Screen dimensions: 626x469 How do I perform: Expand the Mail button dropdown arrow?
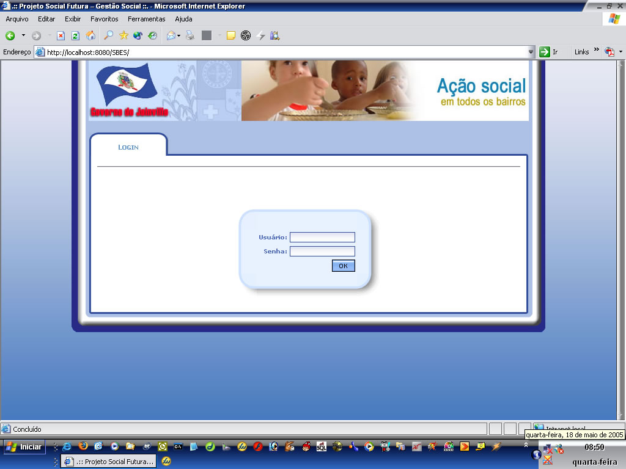[179, 35]
